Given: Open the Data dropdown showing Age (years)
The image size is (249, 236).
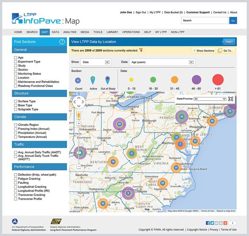Looking at the screenshot, I should click(162, 62).
